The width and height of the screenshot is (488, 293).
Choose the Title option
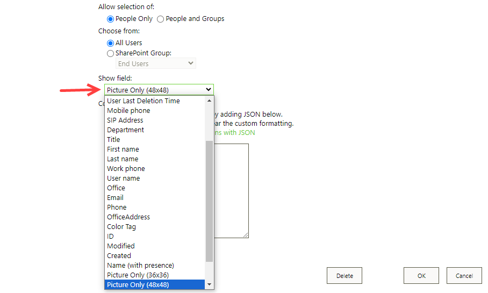[155, 139]
